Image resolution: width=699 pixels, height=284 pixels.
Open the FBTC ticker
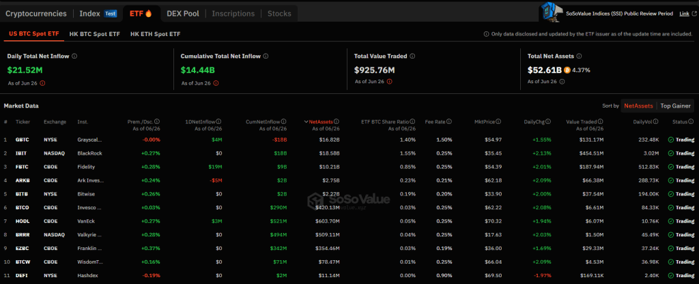click(23, 167)
